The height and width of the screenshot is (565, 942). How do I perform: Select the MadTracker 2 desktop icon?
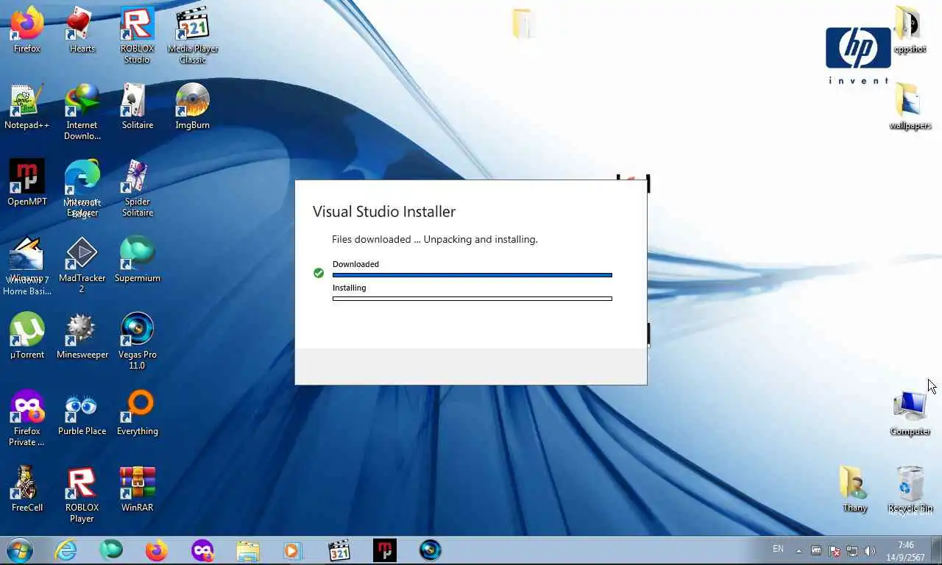point(82,265)
